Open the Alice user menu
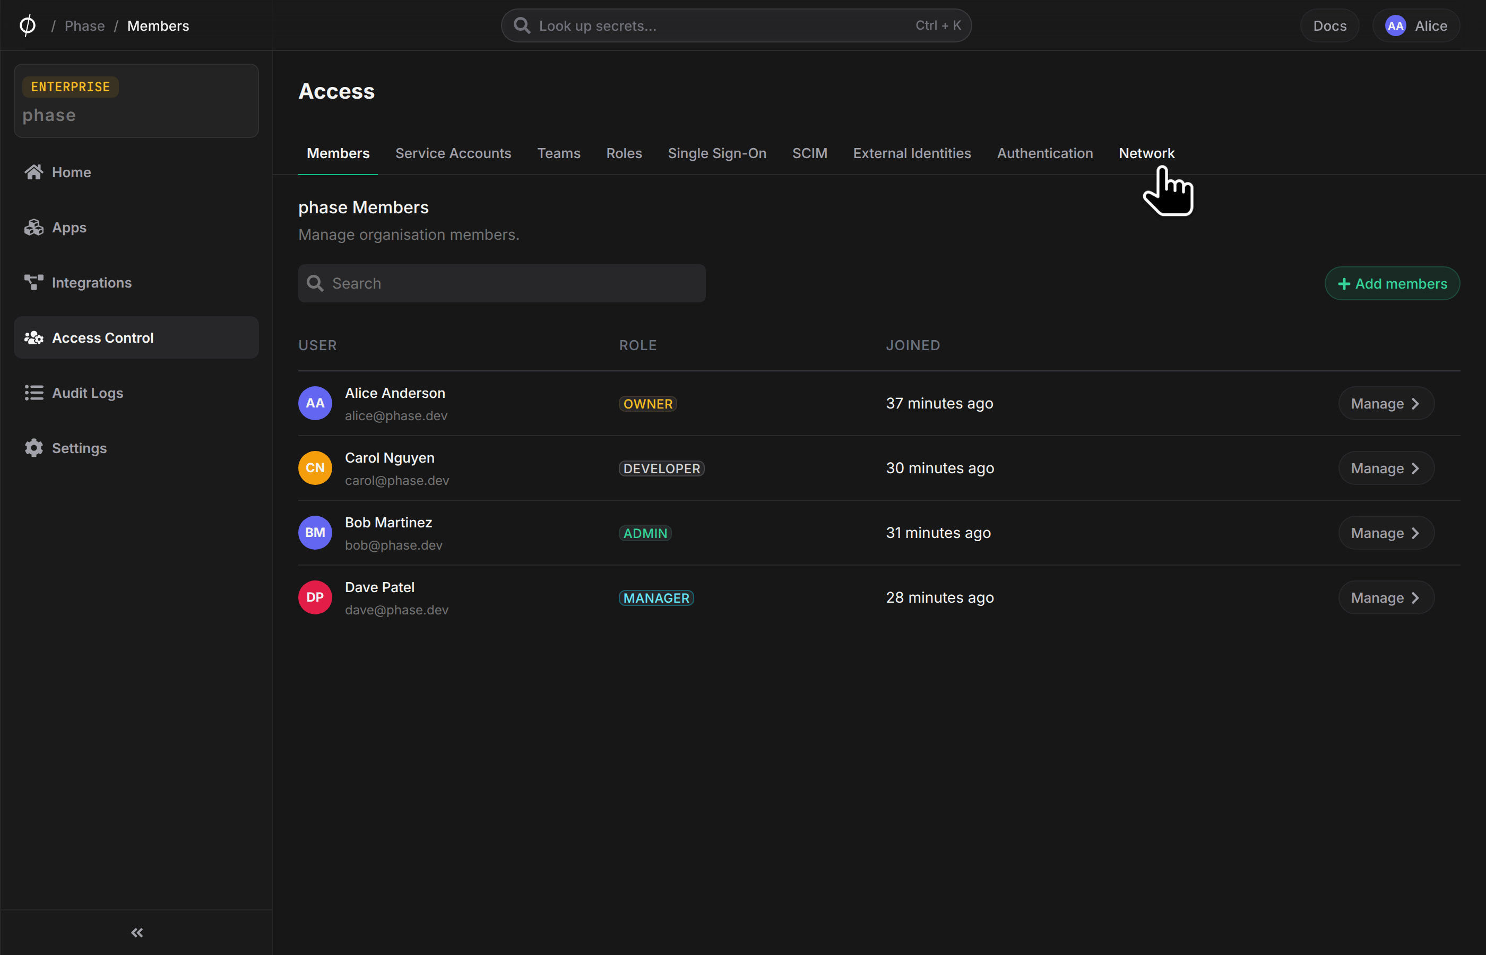 1416,26
